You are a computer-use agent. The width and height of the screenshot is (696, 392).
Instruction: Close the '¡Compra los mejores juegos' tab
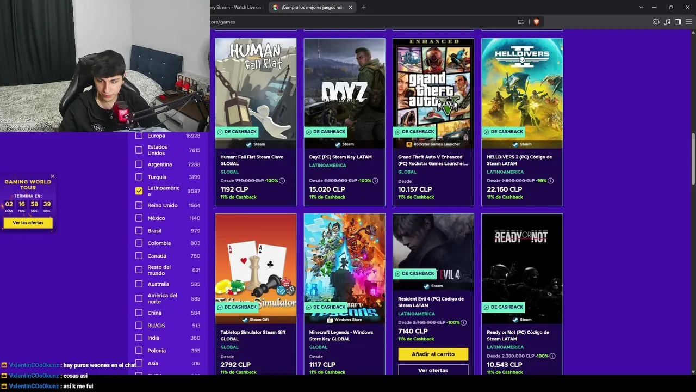pyautogui.click(x=351, y=7)
